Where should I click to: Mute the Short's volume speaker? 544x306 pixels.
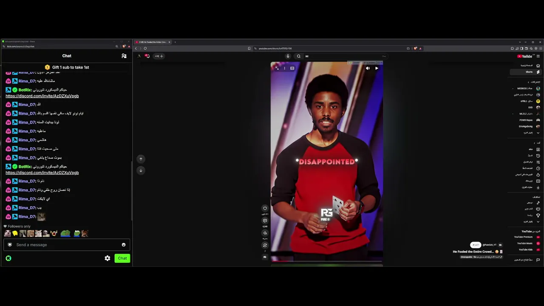(368, 68)
